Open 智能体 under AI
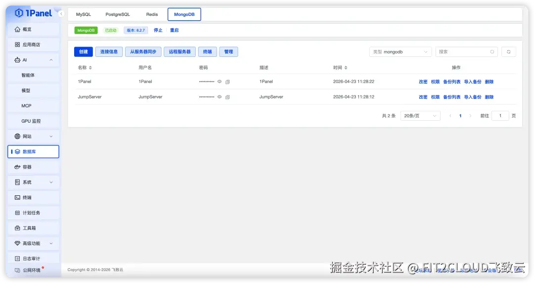Viewport: 534px width, 283px height. (x=34, y=75)
